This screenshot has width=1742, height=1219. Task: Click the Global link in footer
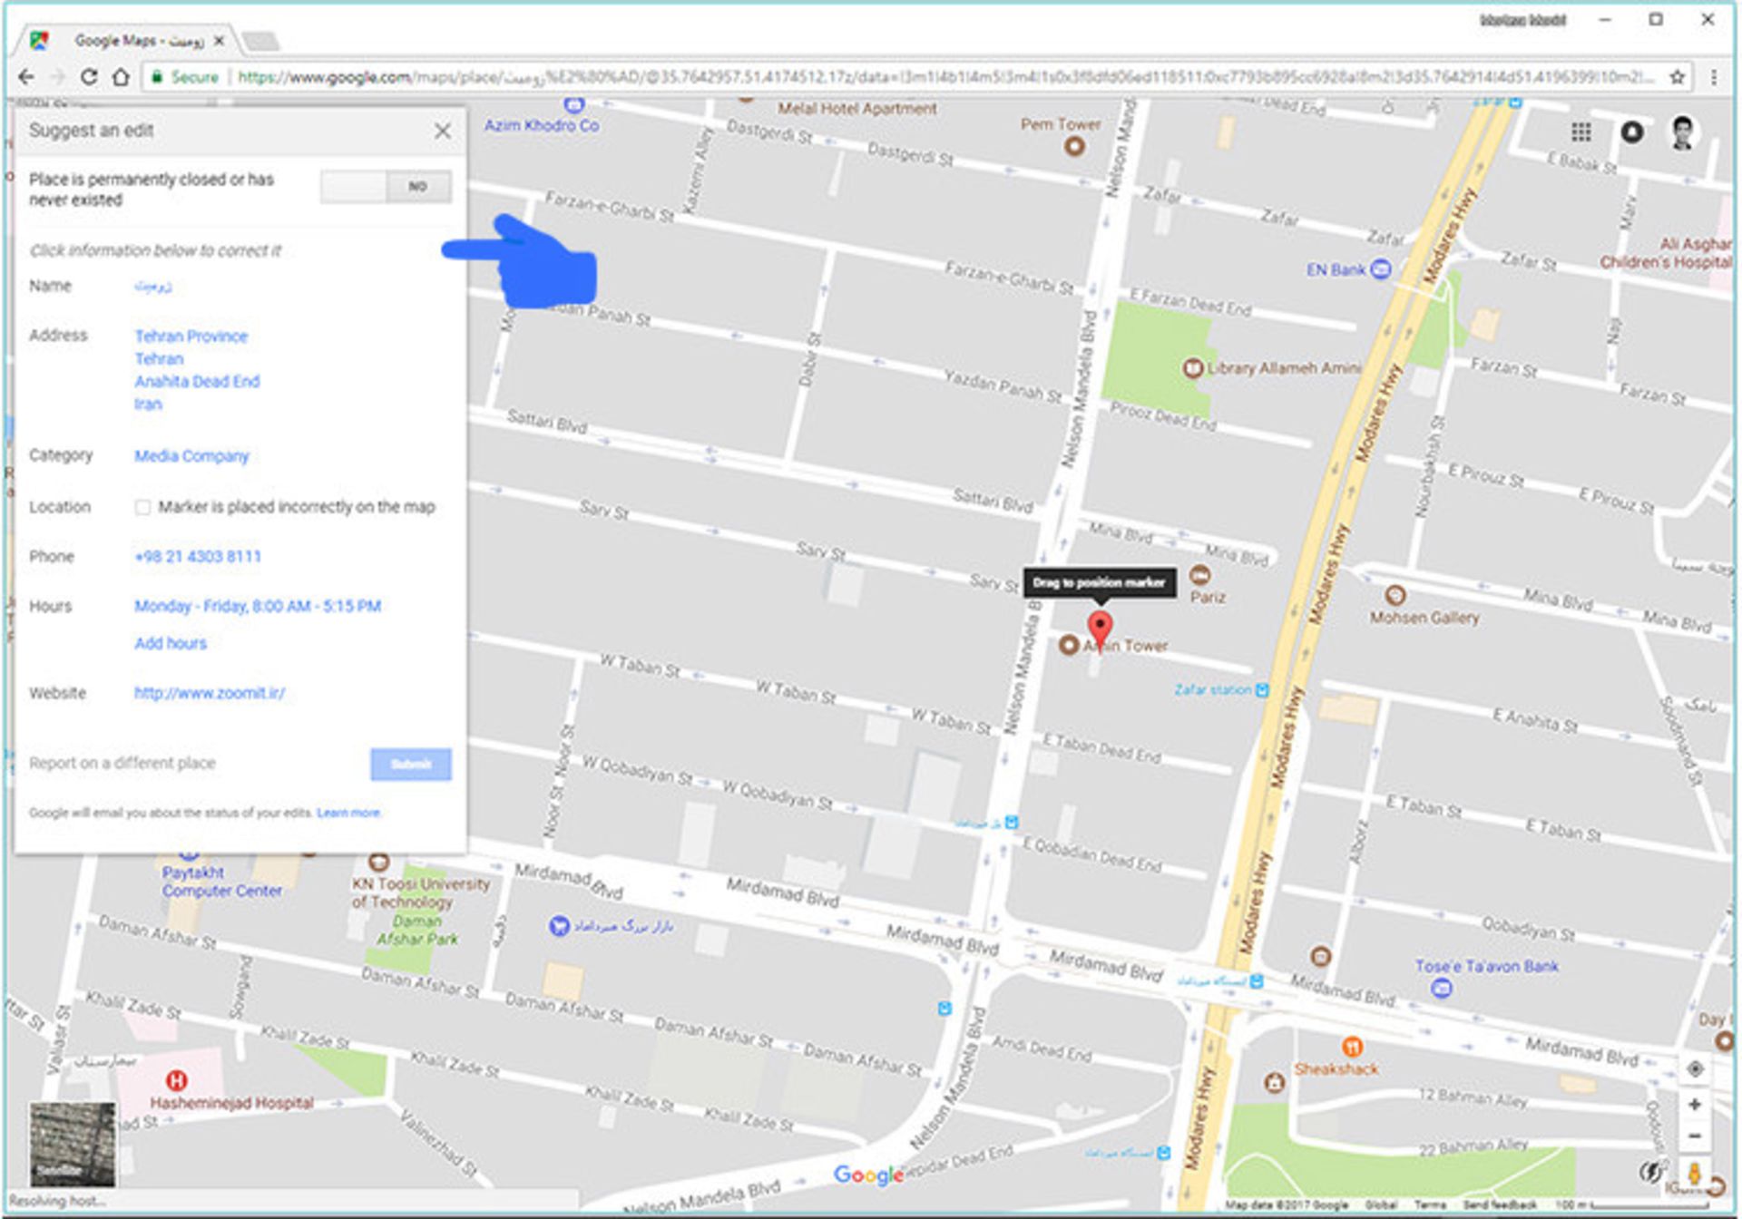(x=1380, y=1204)
